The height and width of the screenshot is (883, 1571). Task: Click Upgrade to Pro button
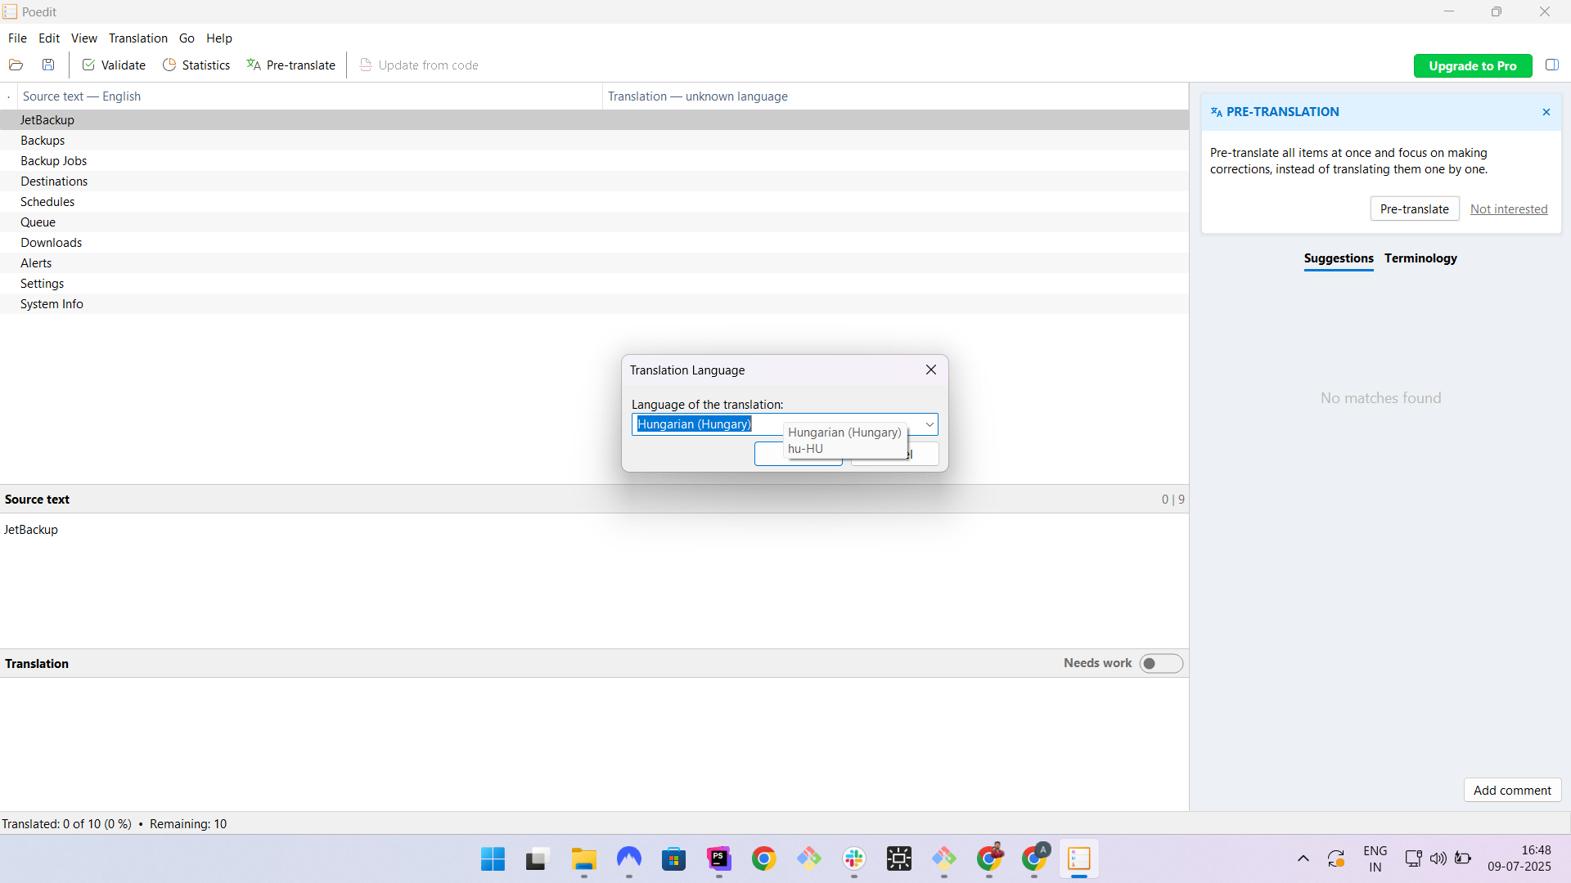[x=1473, y=66]
